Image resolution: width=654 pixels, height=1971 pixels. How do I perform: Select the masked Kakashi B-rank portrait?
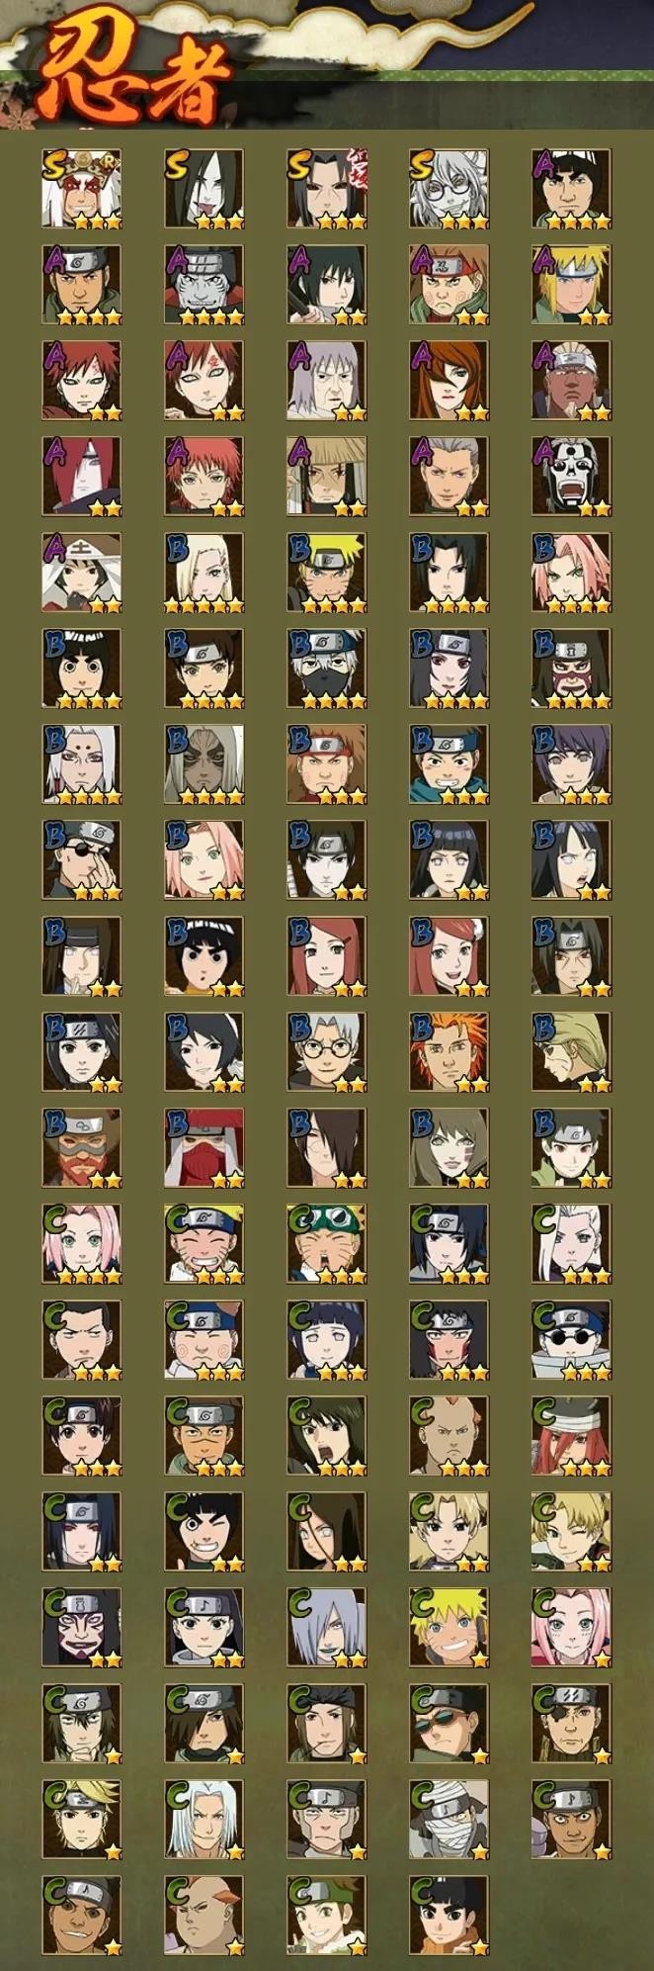326,669
